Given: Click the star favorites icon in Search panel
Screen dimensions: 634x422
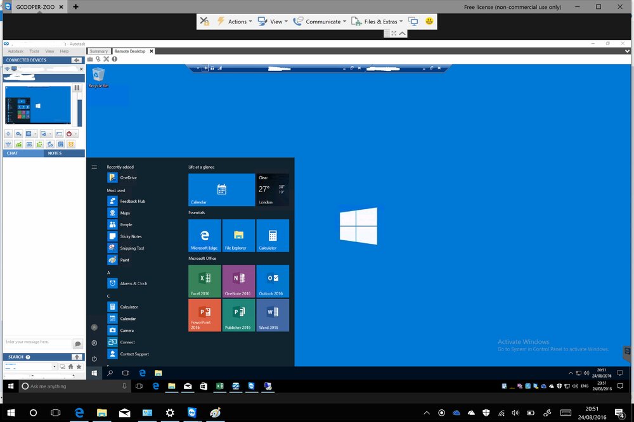Looking at the screenshot, I should coord(79,367).
